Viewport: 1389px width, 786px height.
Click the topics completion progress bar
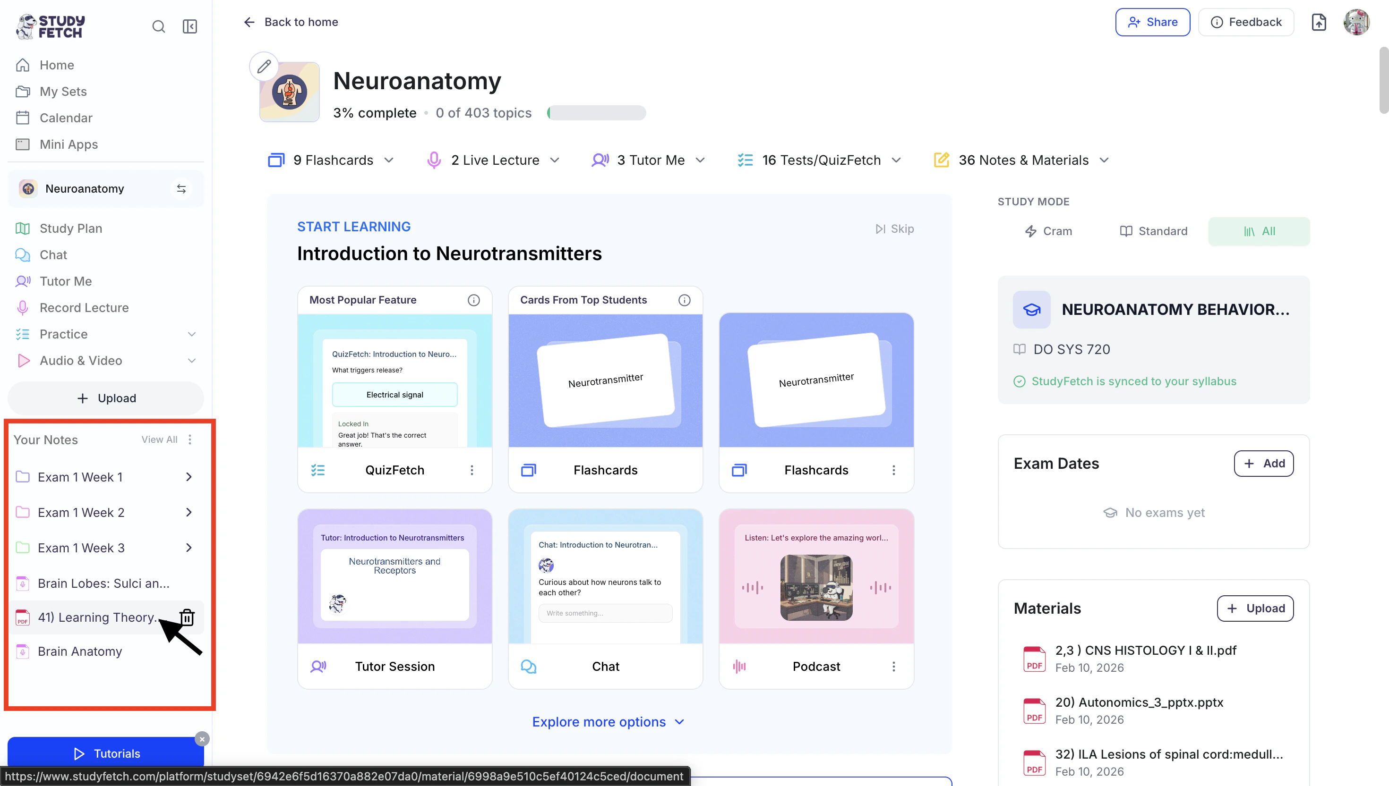coord(596,113)
